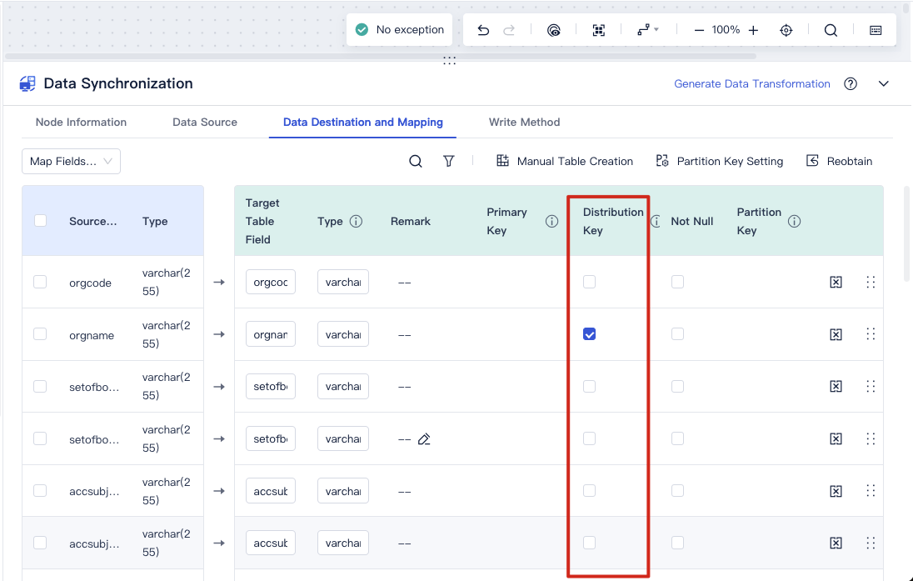Viewport: 913px width, 581px height.
Task: Click the filter funnel icon
Action: (448, 162)
